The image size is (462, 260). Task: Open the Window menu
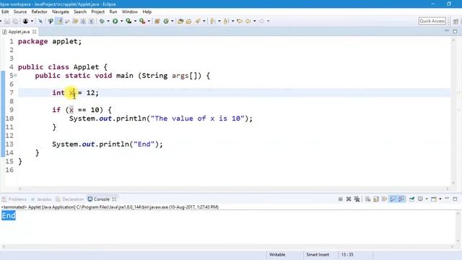click(x=130, y=12)
